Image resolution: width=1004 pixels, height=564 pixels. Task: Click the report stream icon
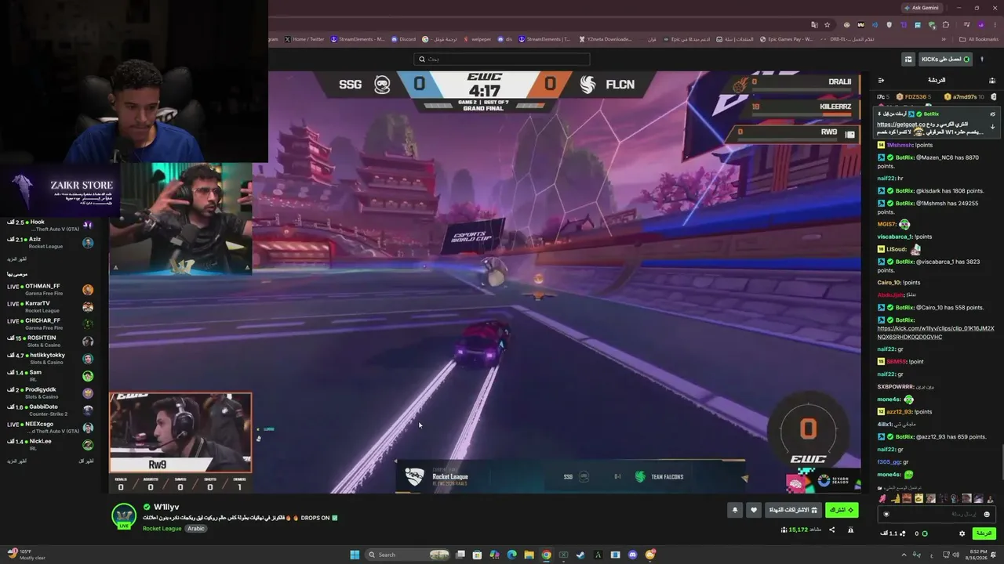850,530
